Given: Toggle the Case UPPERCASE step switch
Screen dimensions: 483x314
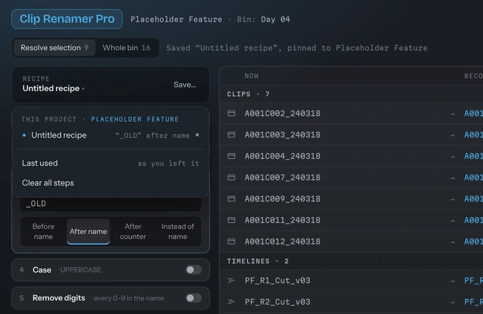Looking at the screenshot, I should point(194,269).
